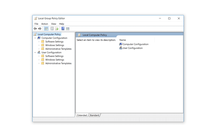Click User Configuration tree node icon
The height and width of the screenshot is (136, 217).
pyautogui.click(x=39, y=52)
